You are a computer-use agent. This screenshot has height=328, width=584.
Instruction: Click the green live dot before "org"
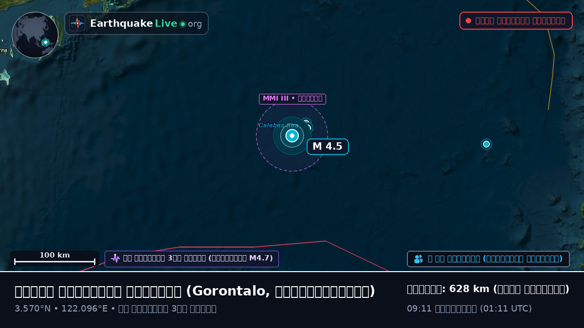pos(182,24)
